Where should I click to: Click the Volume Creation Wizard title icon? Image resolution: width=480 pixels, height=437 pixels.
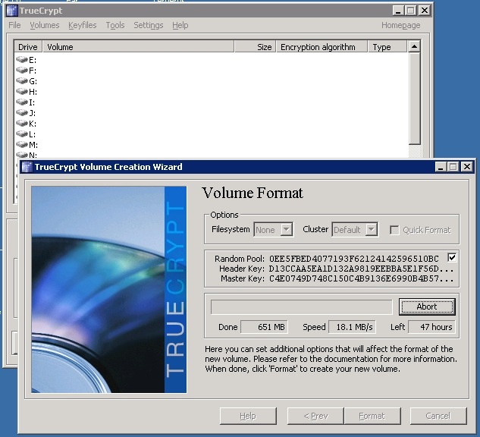coord(27,167)
